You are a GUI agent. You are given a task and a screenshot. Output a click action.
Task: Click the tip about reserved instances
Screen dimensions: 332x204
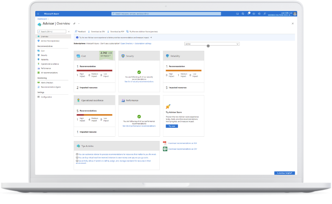(x=113, y=157)
